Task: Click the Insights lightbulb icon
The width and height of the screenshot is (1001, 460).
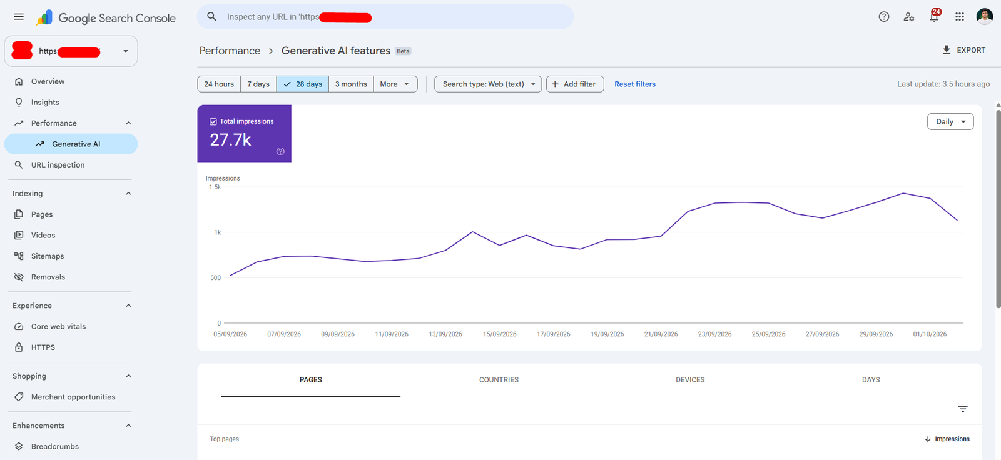Action: 19,102
